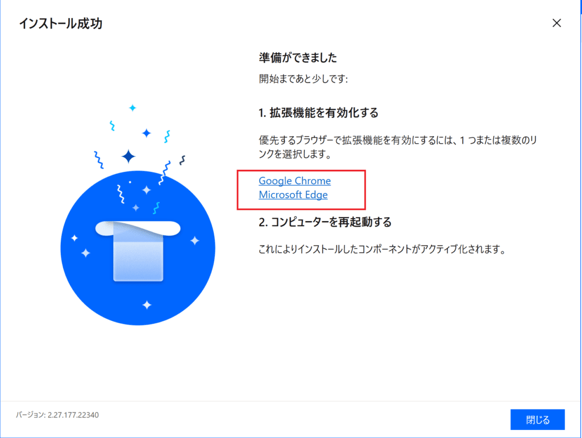
Task: Click the medium blue star above the circle
Action: click(x=147, y=133)
